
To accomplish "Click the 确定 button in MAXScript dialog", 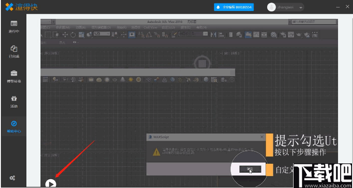I will 250,169.
